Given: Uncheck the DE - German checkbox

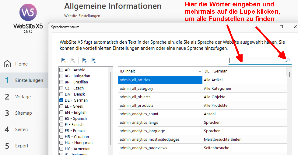Looking at the screenshot, I should click(61, 100).
